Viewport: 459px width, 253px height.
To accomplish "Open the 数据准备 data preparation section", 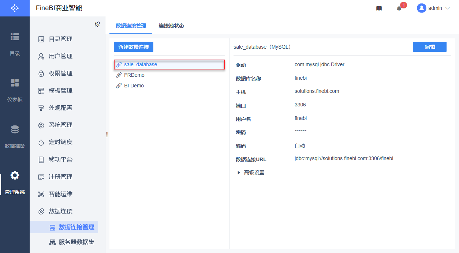I will (x=15, y=136).
